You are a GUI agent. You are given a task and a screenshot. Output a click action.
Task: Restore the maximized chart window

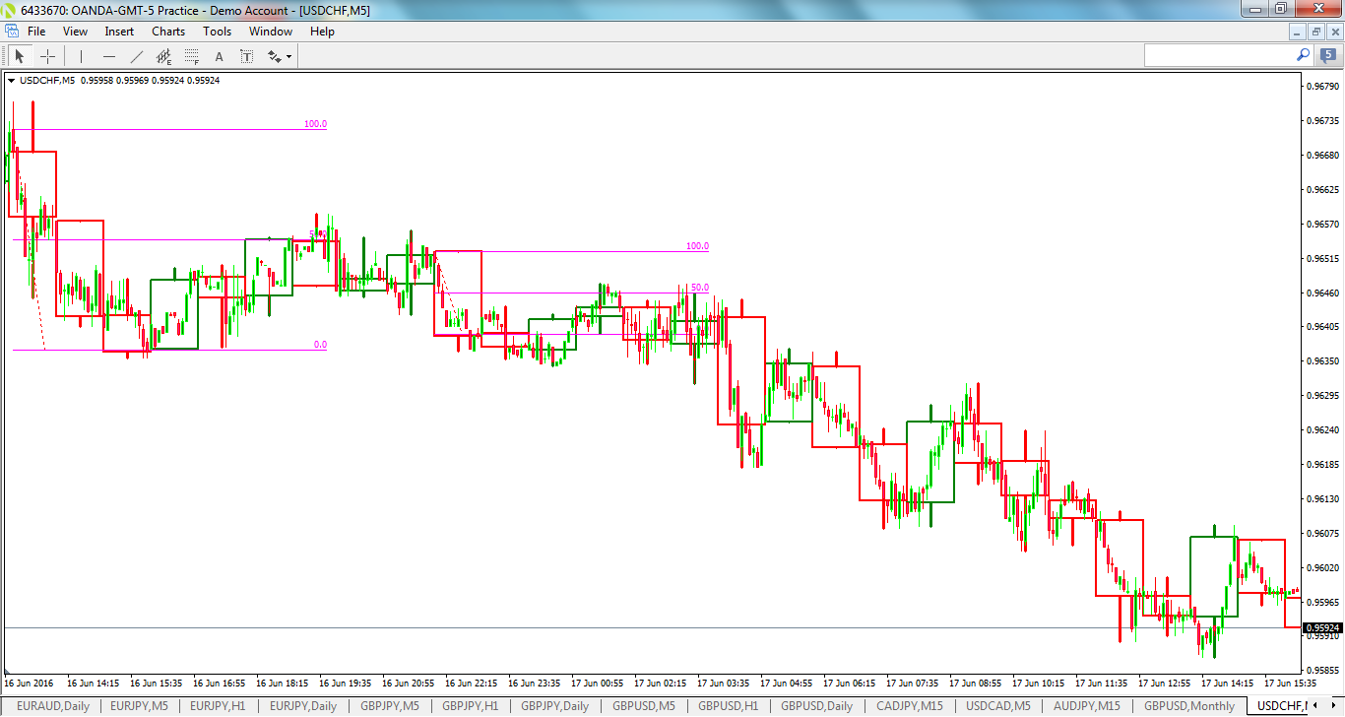[x=1315, y=31]
